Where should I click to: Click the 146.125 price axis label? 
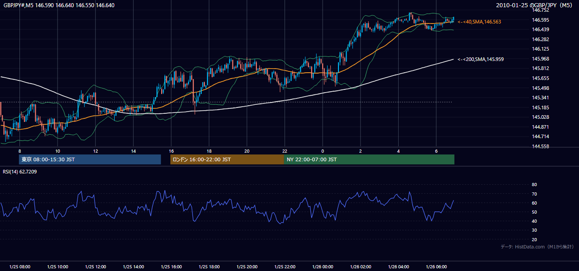click(540, 49)
